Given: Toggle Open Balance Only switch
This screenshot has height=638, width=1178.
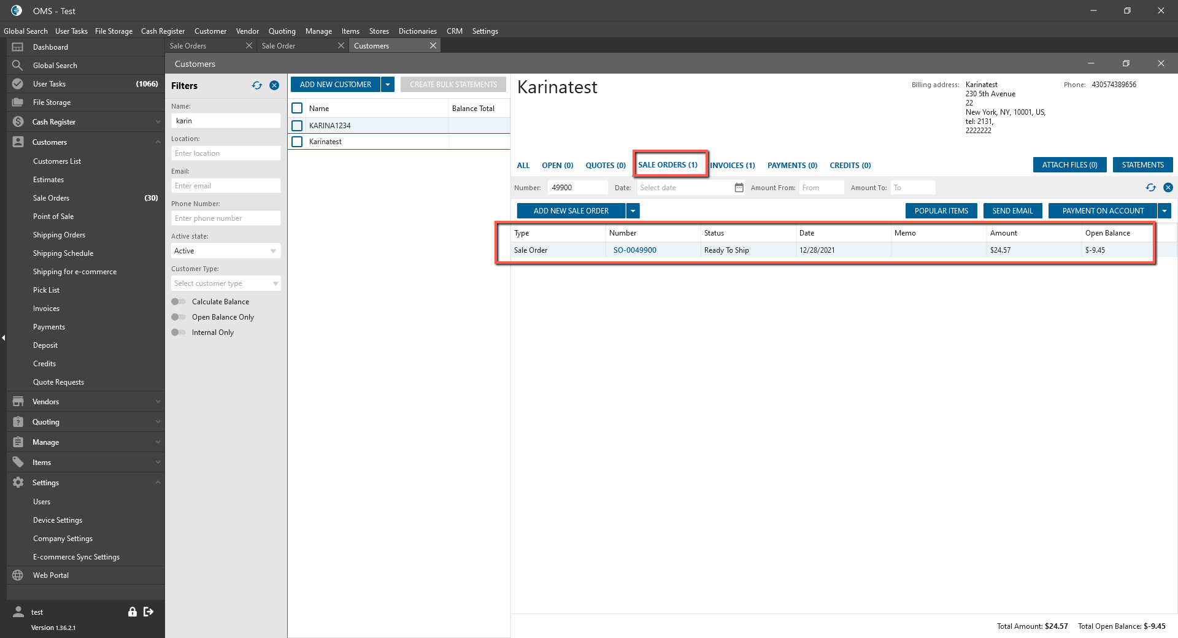Looking at the screenshot, I should tap(179, 317).
